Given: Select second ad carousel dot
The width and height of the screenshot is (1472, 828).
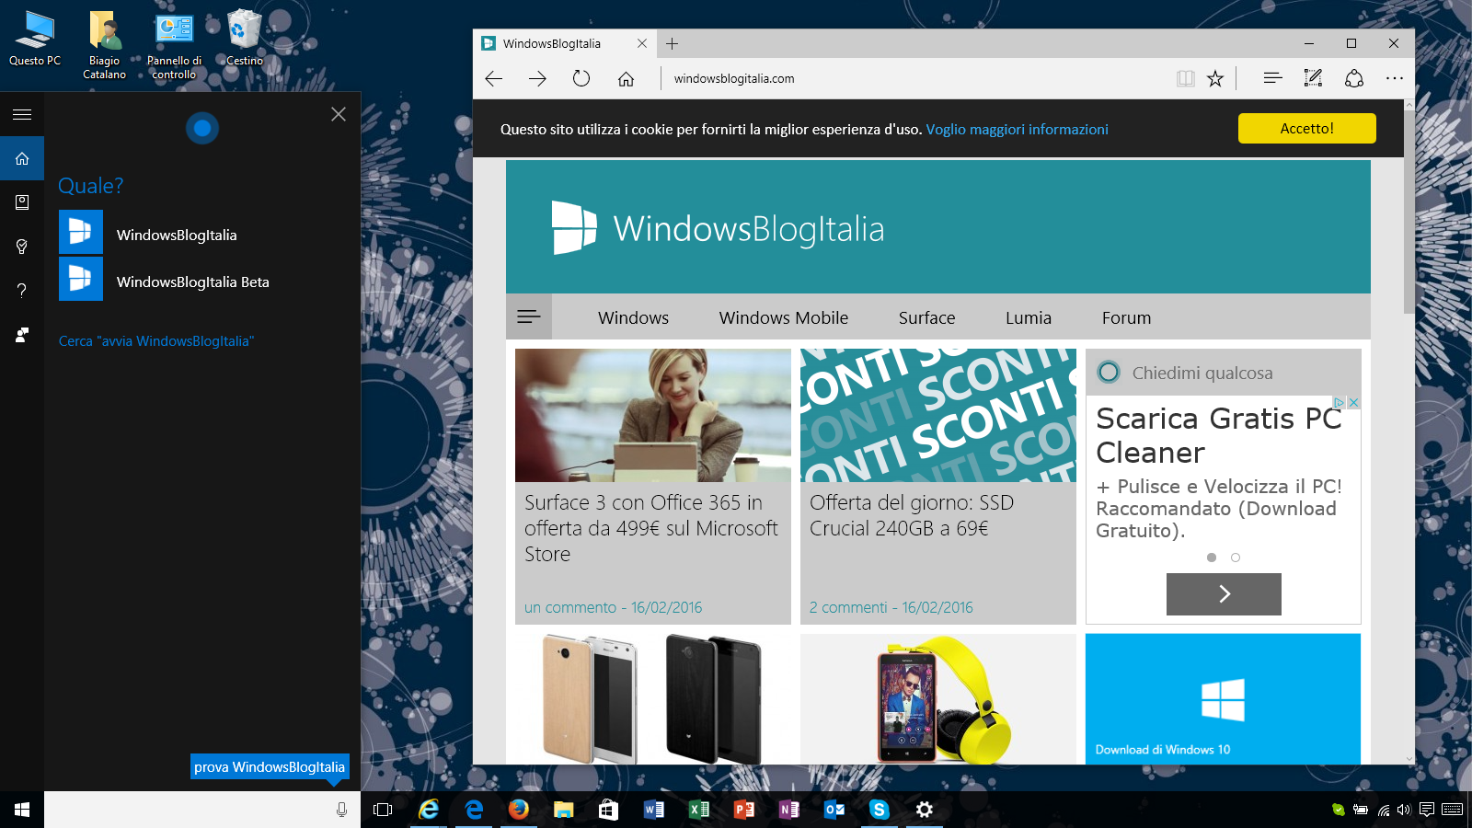Looking at the screenshot, I should point(1236,558).
